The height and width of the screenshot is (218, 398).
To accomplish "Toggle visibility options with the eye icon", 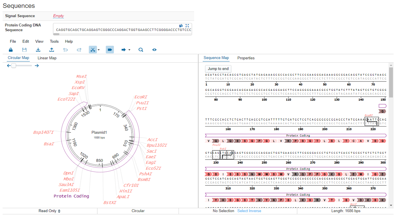I will [154, 50].
